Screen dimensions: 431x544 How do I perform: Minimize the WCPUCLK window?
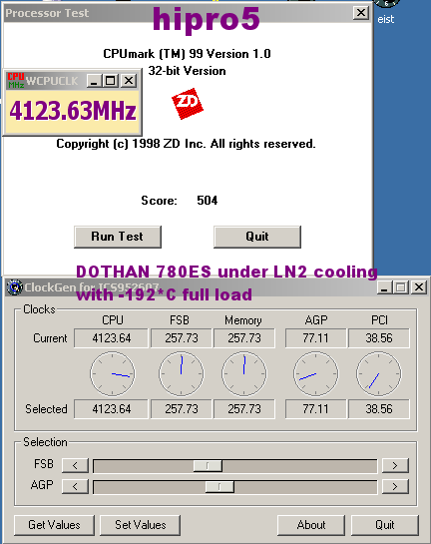coord(95,81)
